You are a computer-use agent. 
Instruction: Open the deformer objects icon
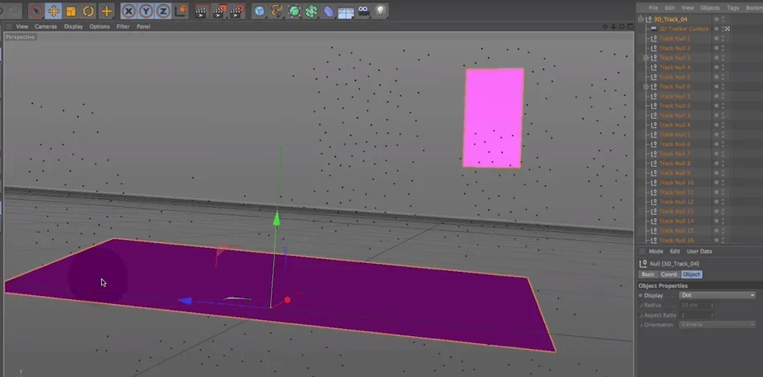(329, 11)
